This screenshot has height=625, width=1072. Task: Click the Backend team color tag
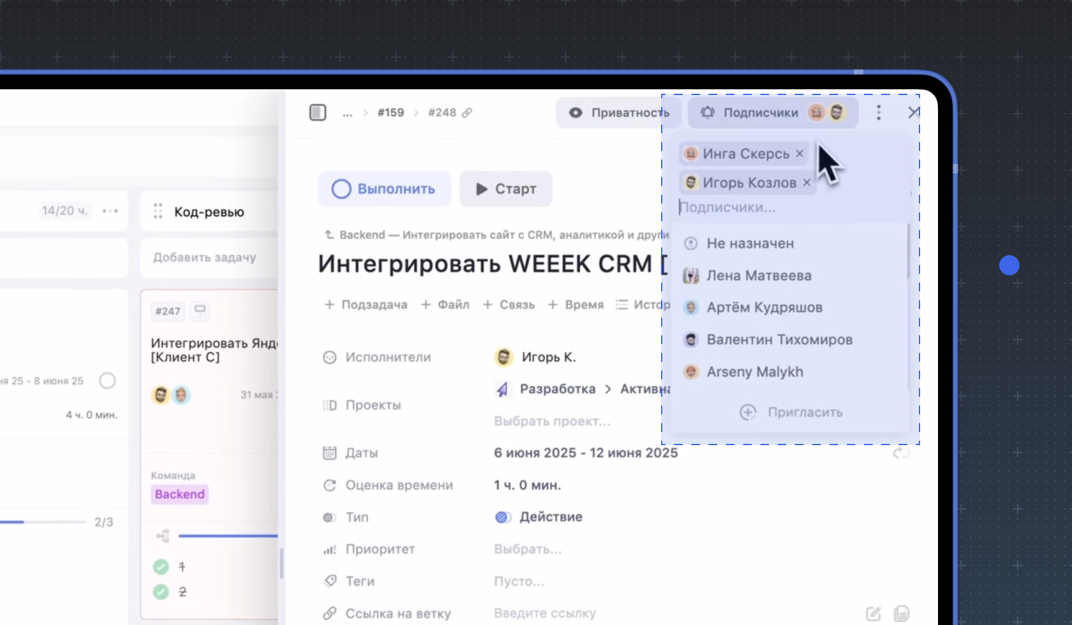(x=179, y=494)
